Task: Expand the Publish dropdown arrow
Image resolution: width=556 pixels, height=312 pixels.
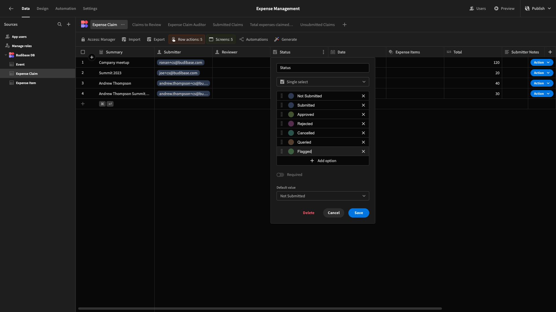Action: (x=549, y=9)
